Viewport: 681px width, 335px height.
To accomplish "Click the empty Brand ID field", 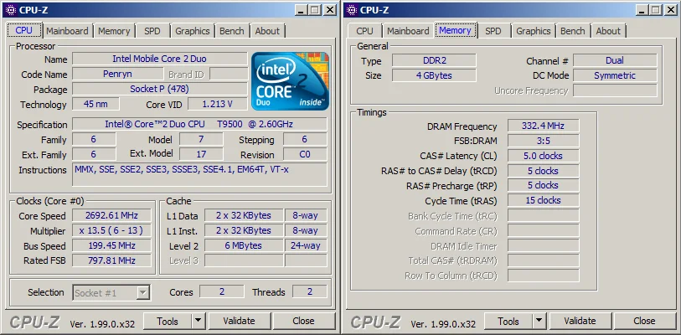I will (x=229, y=74).
